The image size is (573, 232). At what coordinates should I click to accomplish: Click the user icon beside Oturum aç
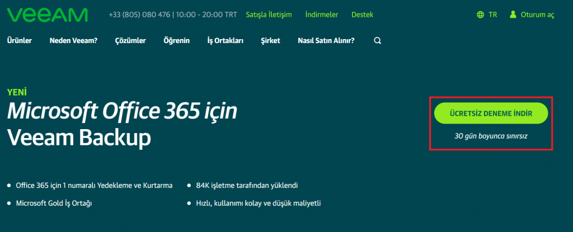(513, 15)
